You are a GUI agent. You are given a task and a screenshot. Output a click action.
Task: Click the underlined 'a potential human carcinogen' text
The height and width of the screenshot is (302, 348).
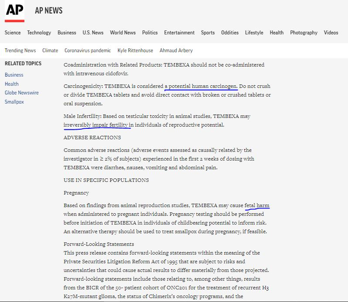[x=201, y=86]
